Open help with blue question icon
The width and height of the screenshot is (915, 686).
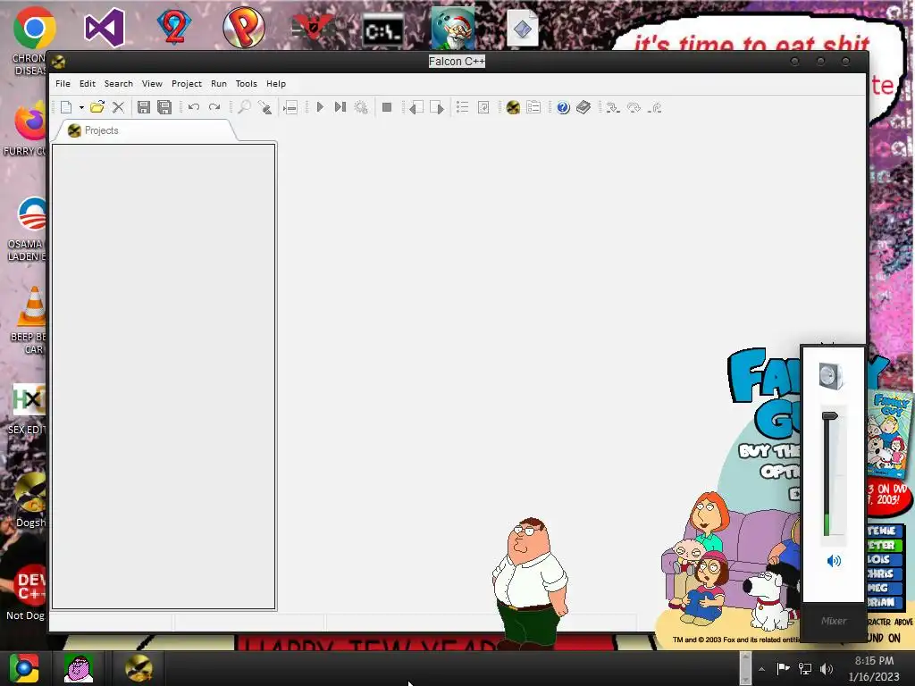pyautogui.click(x=563, y=107)
